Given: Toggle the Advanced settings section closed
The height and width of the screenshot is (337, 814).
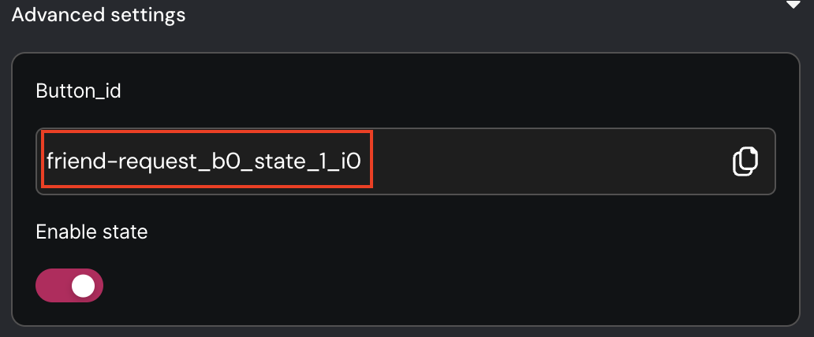Looking at the screenshot, I should pos(793,5).
